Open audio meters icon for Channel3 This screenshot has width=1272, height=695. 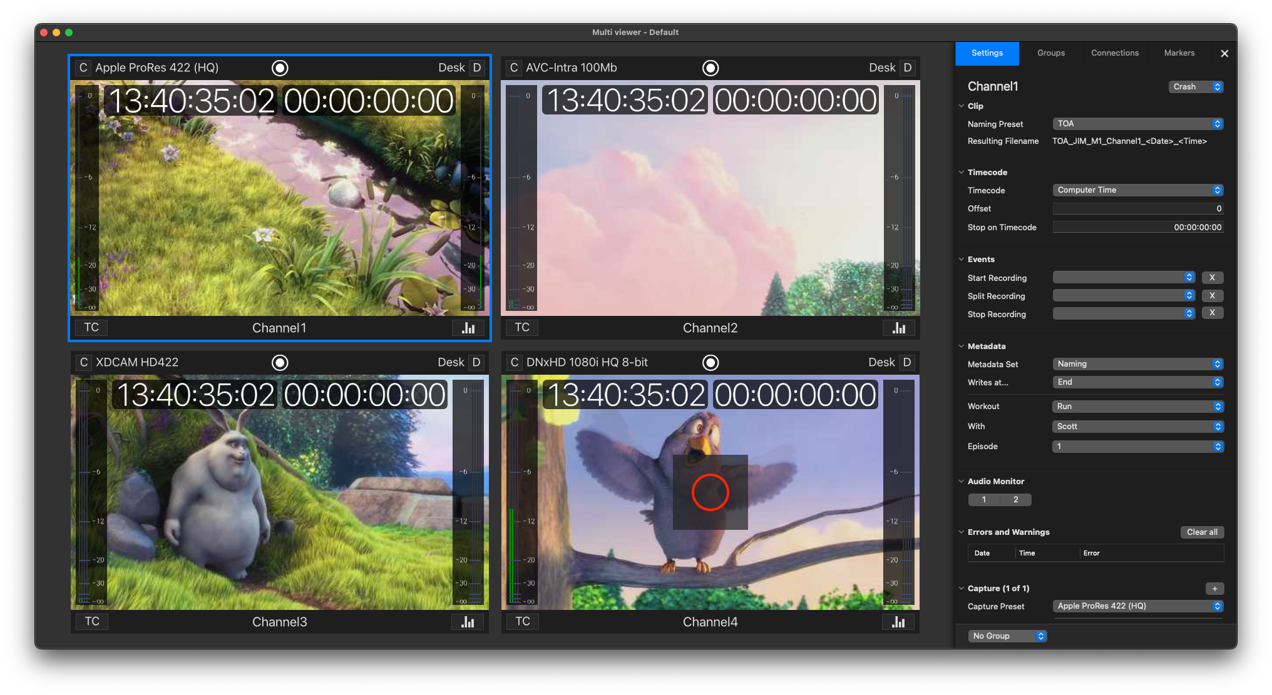pos(468,622)
